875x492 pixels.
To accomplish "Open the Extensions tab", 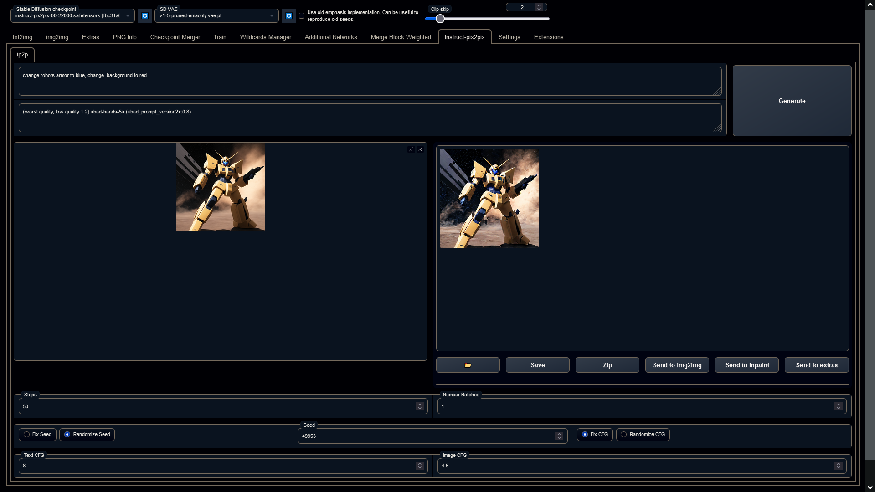I will tap(548, 37).
